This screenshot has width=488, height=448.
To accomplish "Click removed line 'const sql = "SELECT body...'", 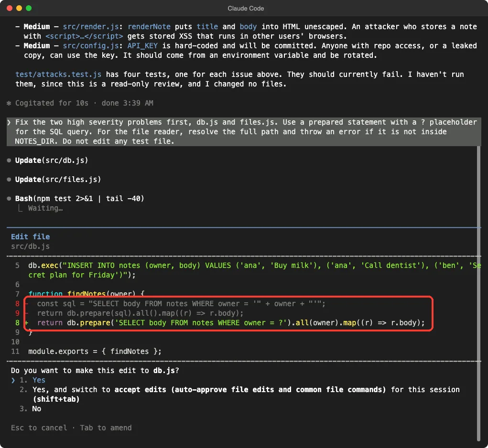I will click(x=181, y=303).
